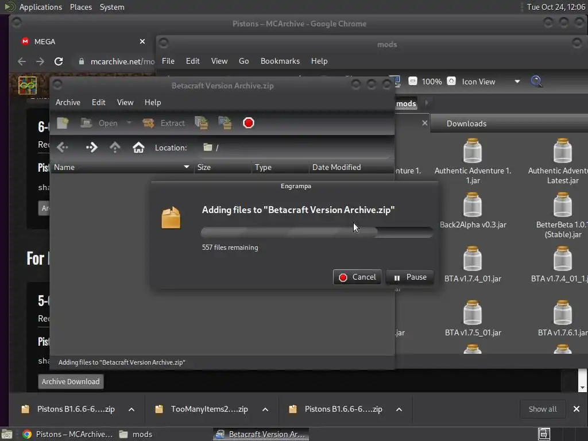Click the mods path button in location bar
The image size is (588, 441).
(x=406, y=104)
